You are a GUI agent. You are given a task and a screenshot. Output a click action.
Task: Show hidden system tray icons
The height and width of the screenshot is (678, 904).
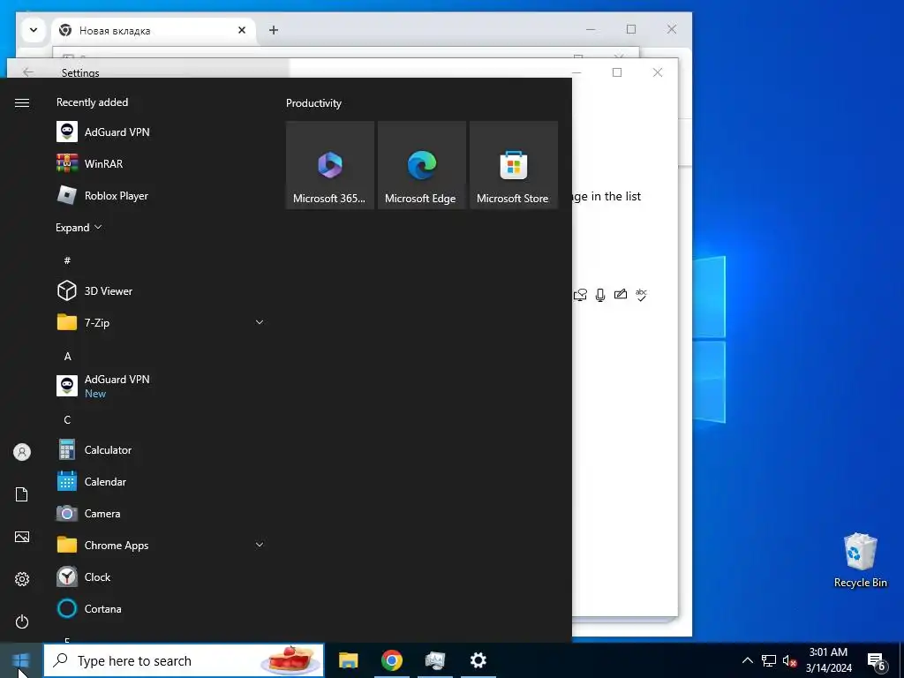pos(747,660)
